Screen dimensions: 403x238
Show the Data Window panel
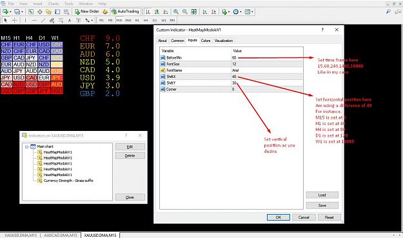tap(40, 12)
